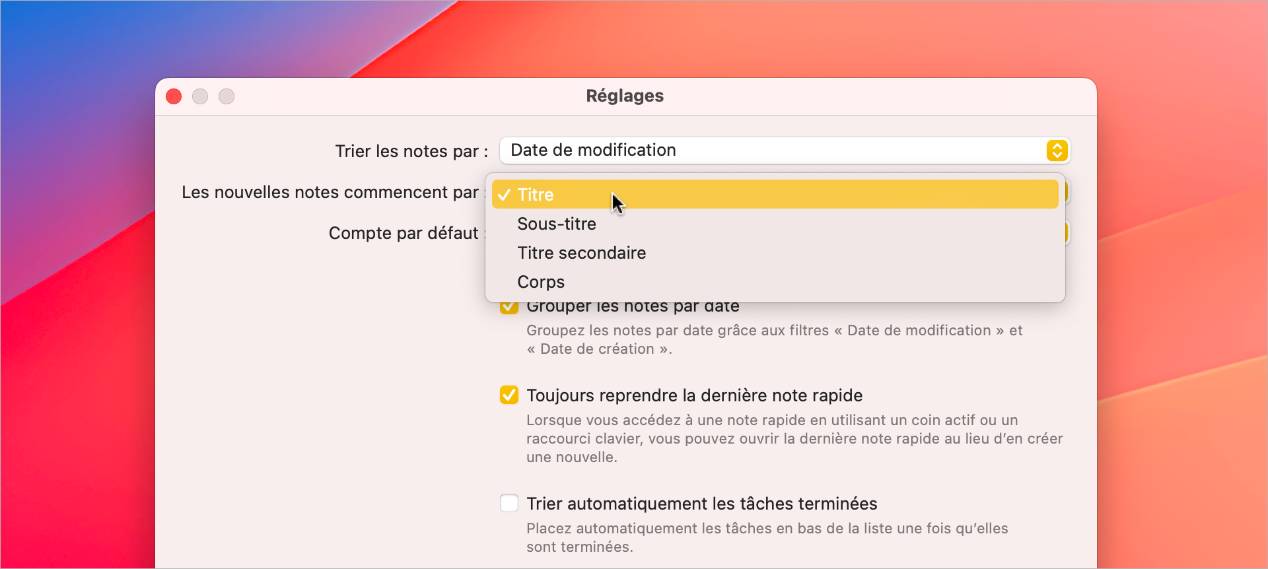Open the "Trier les notes par" dropdown
This screenshot has height=569, width=1268.
pos(785,151)
